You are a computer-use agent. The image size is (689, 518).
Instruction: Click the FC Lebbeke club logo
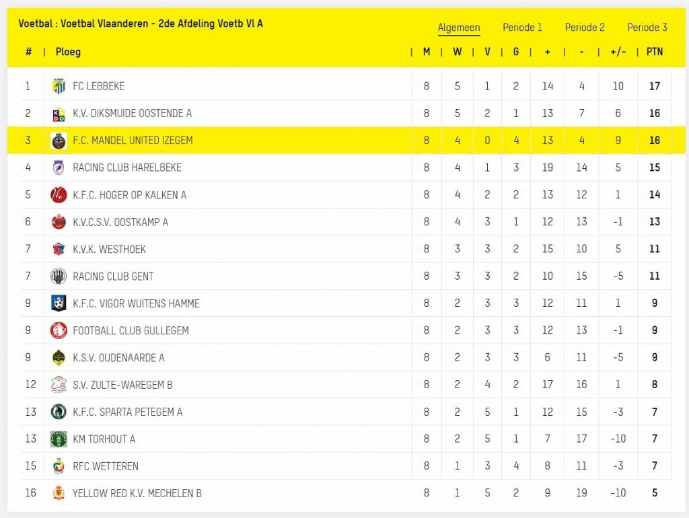[x=59, y=86]
